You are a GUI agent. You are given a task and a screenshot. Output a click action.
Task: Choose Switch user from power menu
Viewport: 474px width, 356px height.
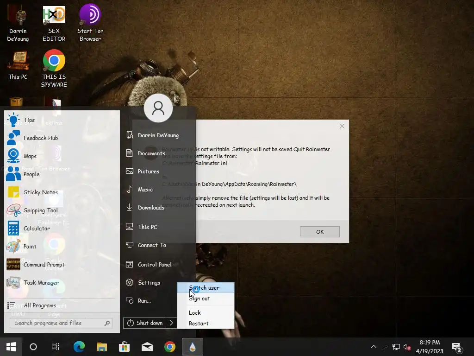pyautogui.click(x=206, y=287)
